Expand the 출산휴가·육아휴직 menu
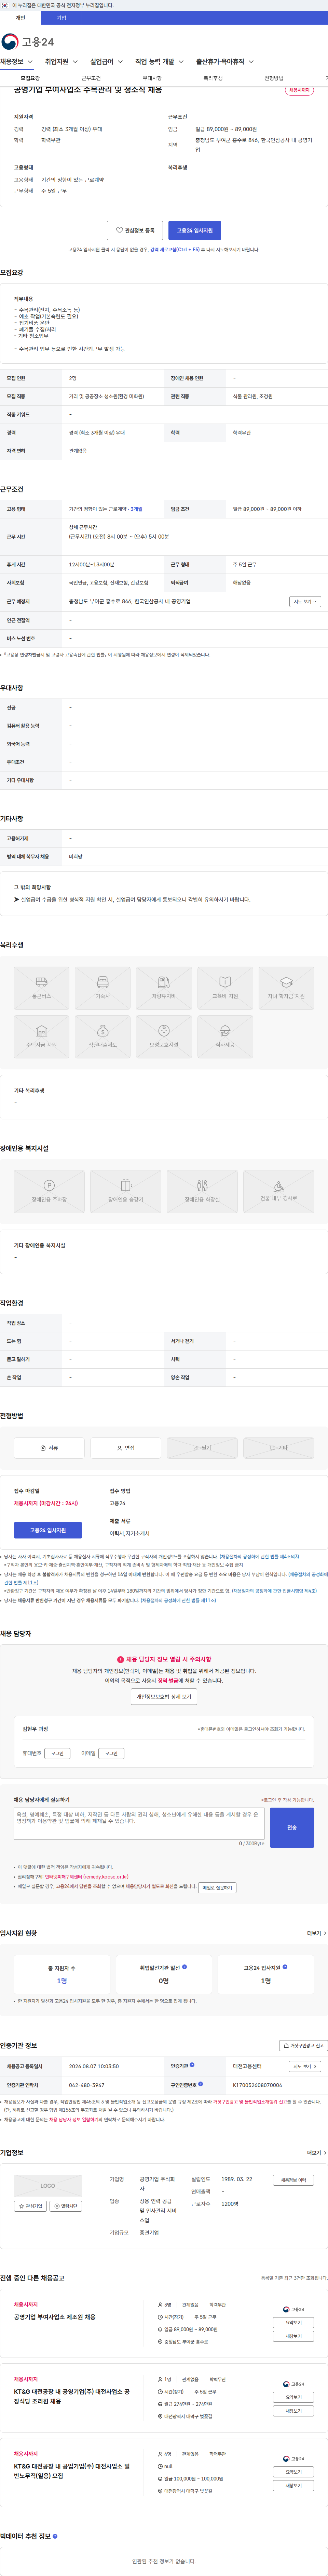Screen dimensions: 328x2576 point(224,62)
